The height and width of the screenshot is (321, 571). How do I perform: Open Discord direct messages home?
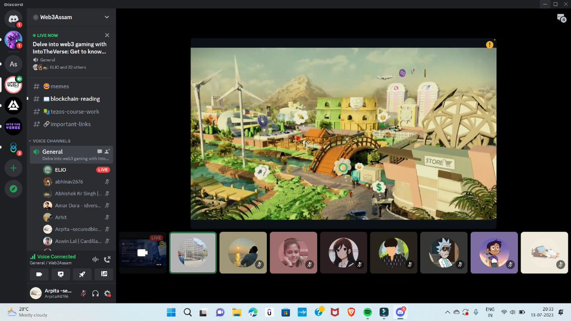[13, 19]
